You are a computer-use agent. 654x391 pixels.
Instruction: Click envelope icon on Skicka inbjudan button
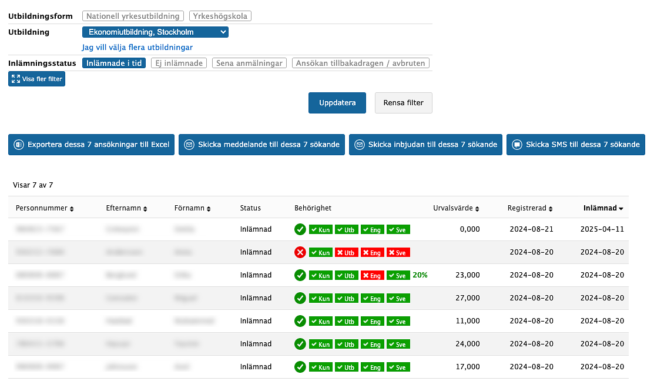point(360,145)
